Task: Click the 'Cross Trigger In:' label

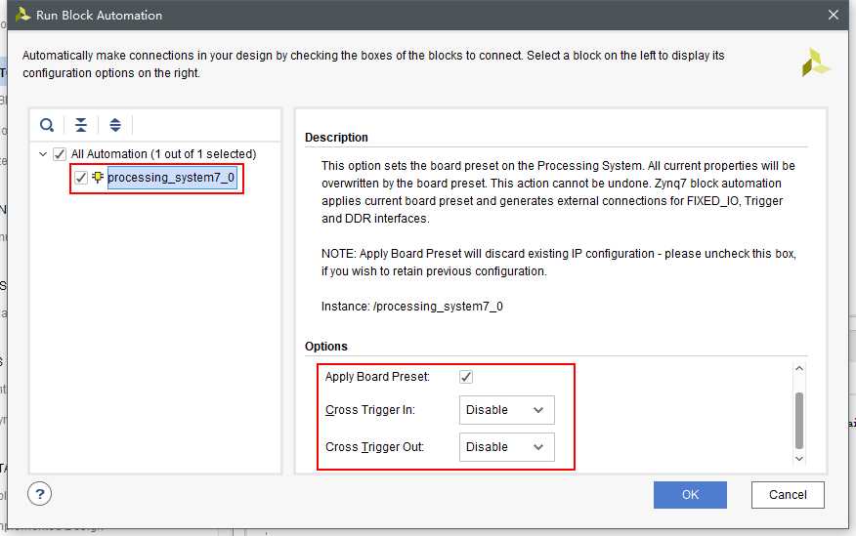Action: coord(370,410)
